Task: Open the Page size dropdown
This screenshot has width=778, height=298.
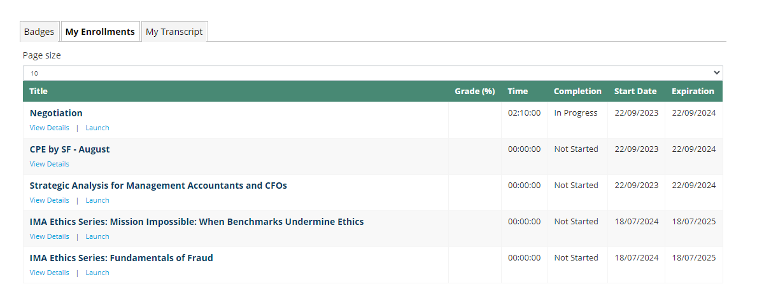Action: [373, 73]
